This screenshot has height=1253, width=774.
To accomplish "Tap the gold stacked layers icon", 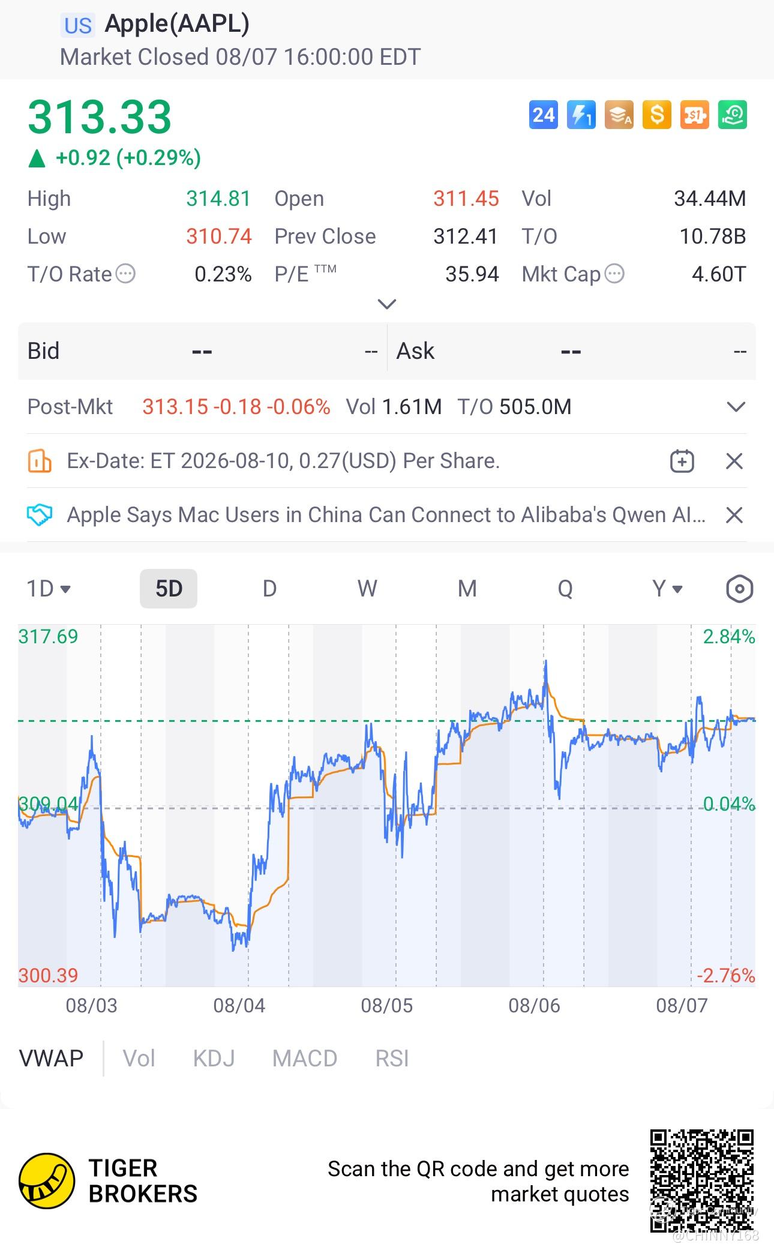I will (619, 115).
